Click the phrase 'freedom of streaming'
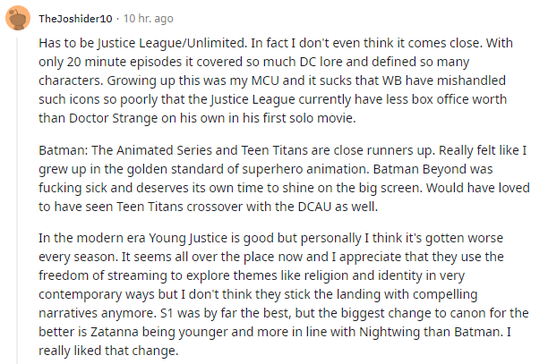 [103, 275]
